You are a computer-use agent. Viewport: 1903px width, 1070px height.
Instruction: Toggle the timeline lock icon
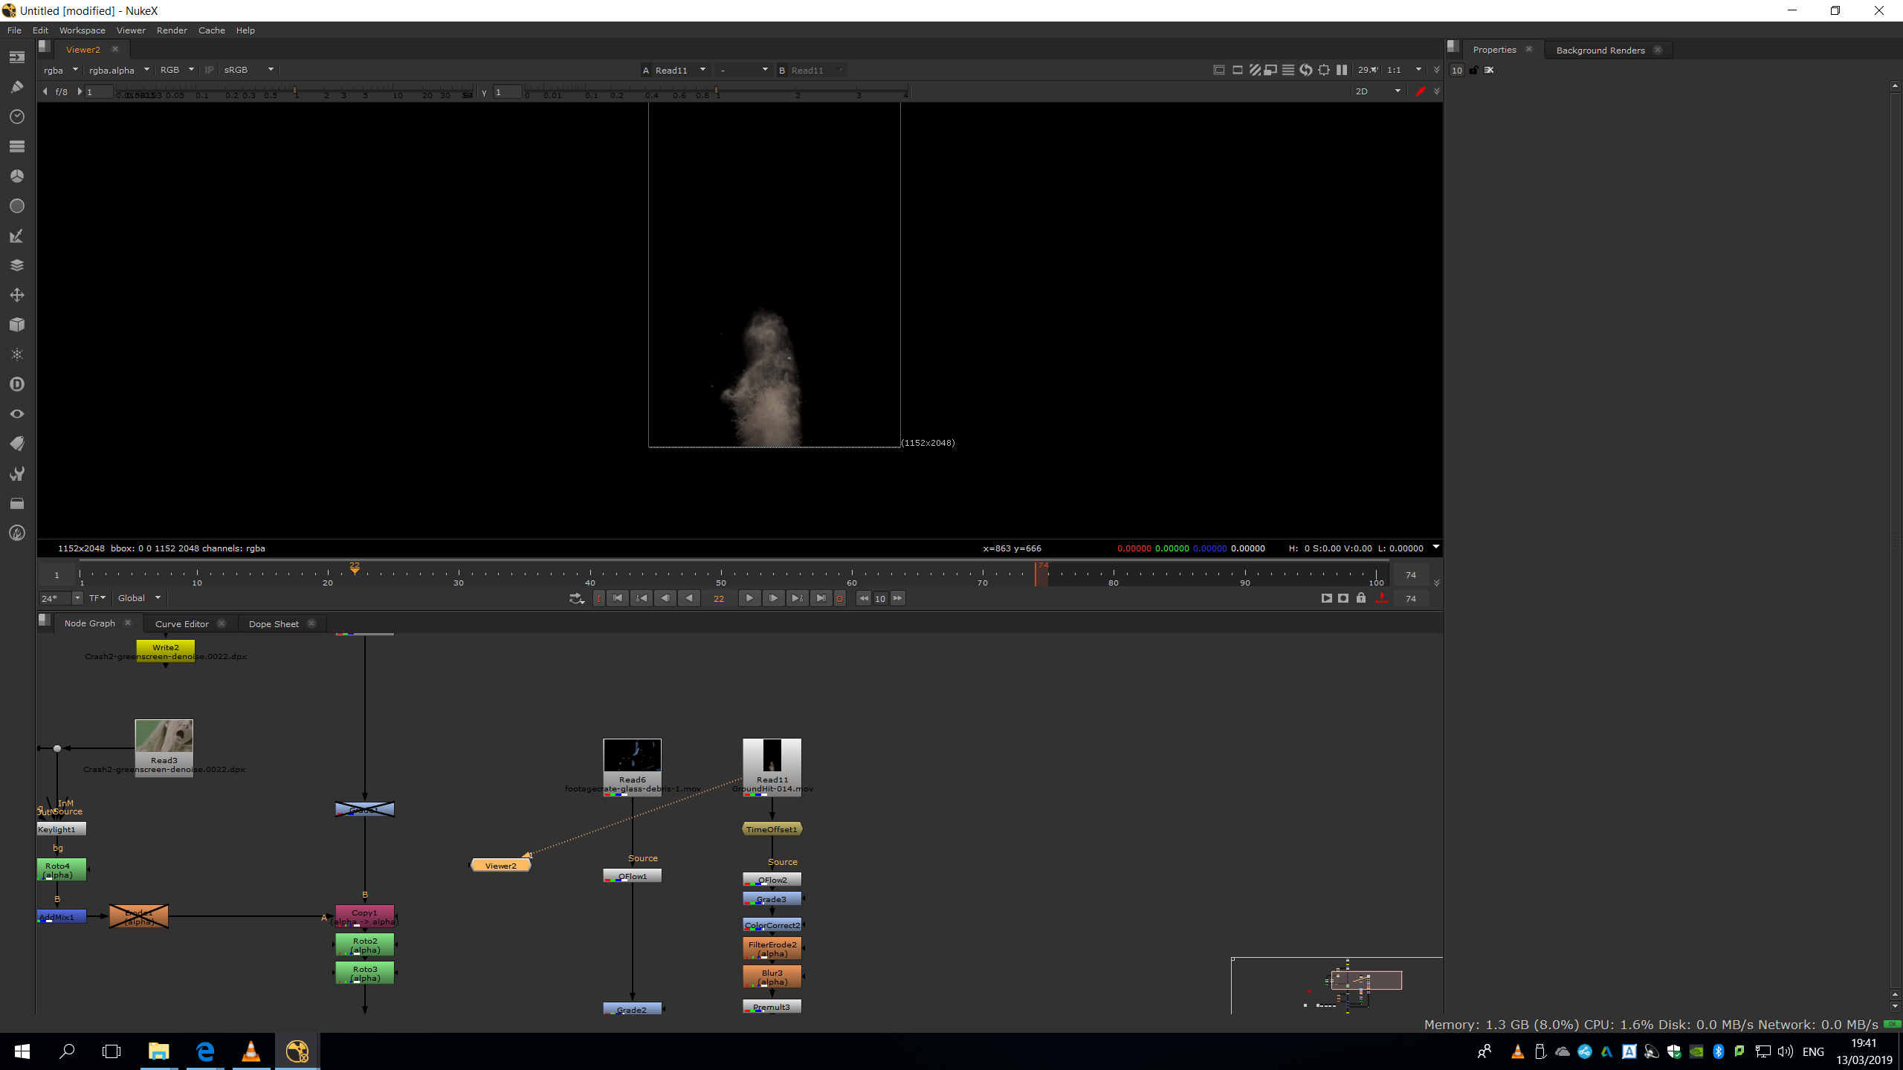click(1361, 598)
